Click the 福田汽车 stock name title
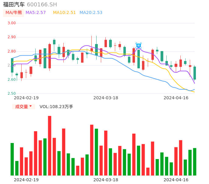209x184 pixels. tap(14, 5)
